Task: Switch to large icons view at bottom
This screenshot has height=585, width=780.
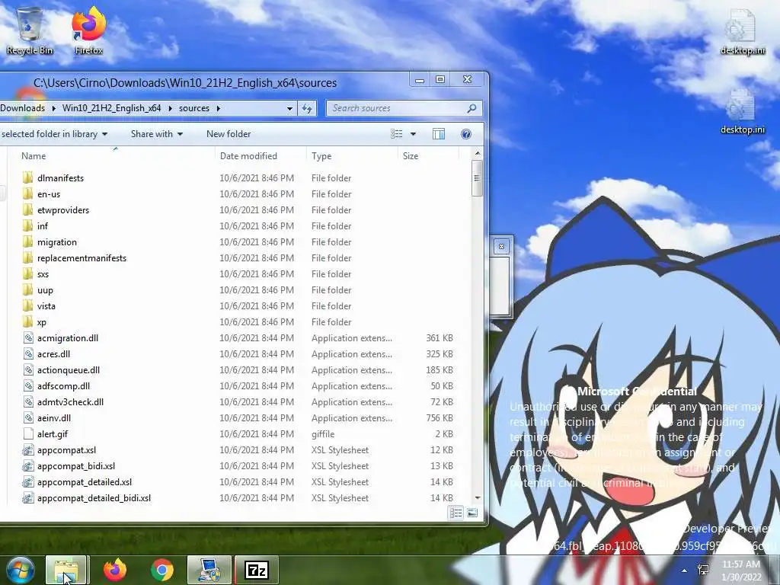Action: point(472,513)
